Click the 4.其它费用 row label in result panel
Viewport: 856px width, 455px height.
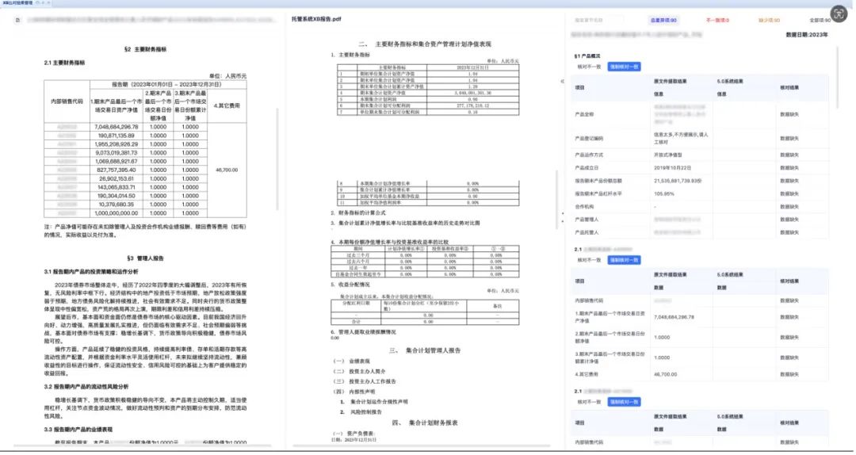tap(587, 375)
